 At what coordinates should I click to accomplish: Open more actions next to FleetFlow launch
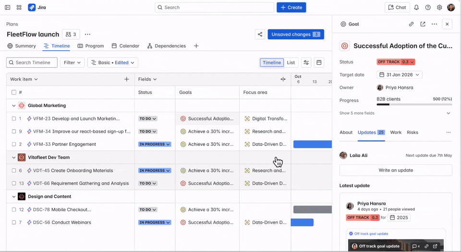coord(87,35)
